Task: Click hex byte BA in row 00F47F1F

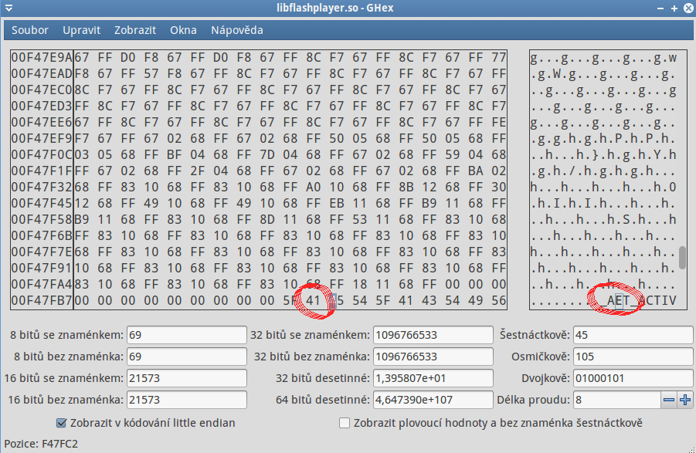Action: coord(475,171)
